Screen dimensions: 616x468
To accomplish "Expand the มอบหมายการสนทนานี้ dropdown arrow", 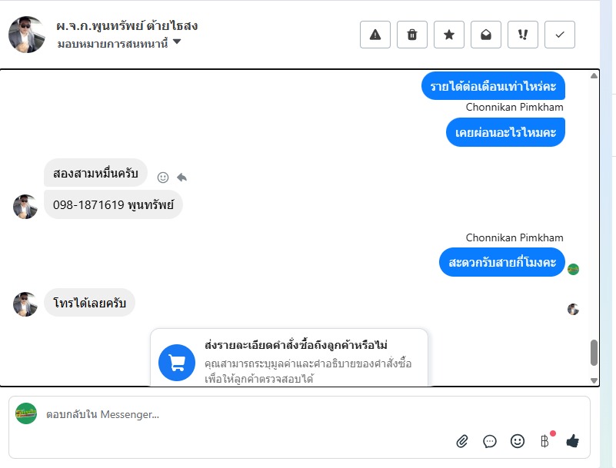I will point(177,41).
